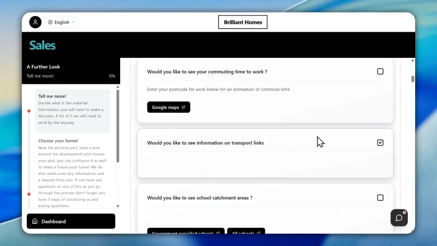Click the red step marker beside Choose your home! text

29,194
